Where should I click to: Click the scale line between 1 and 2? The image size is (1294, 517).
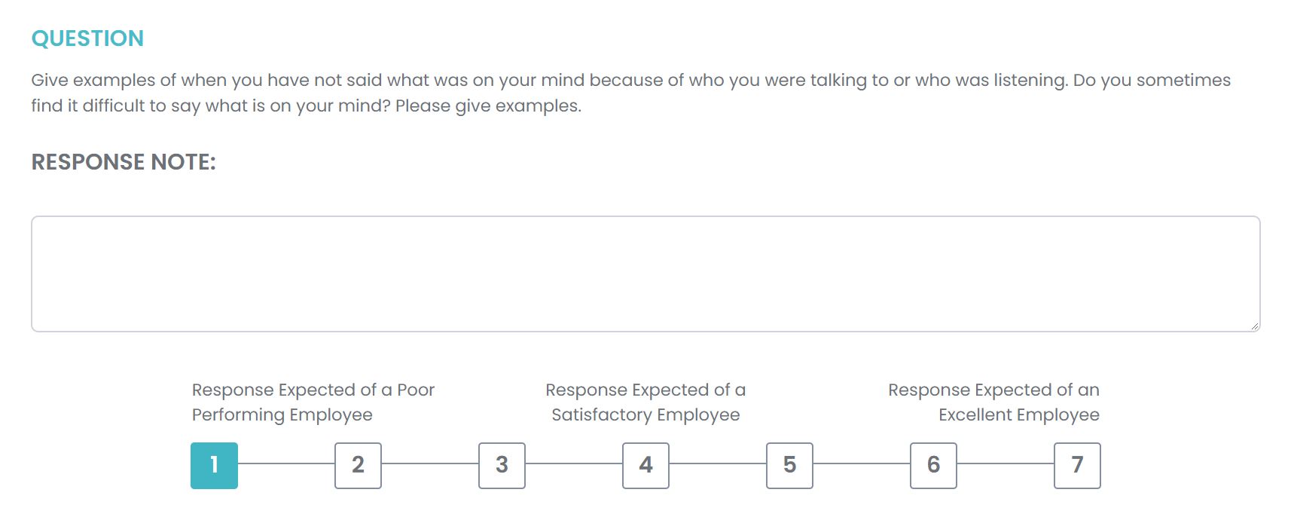[286, 463]
